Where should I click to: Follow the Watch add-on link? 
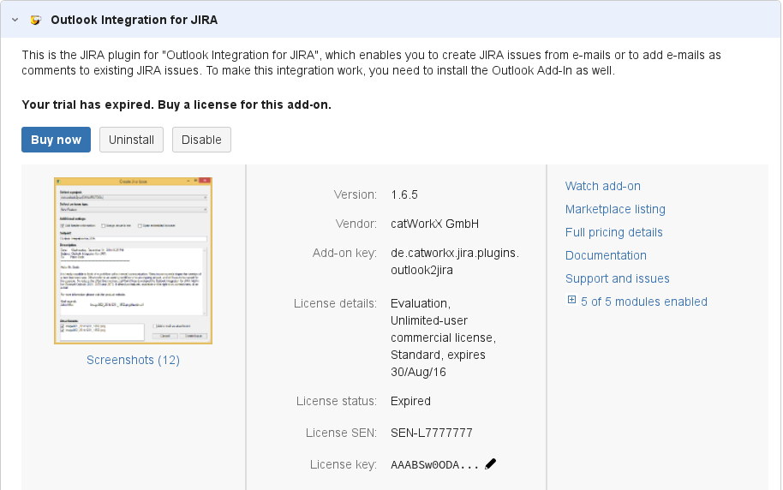click(x=602, y=186)
